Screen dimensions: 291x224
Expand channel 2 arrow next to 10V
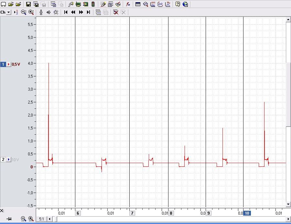(9, 160)
